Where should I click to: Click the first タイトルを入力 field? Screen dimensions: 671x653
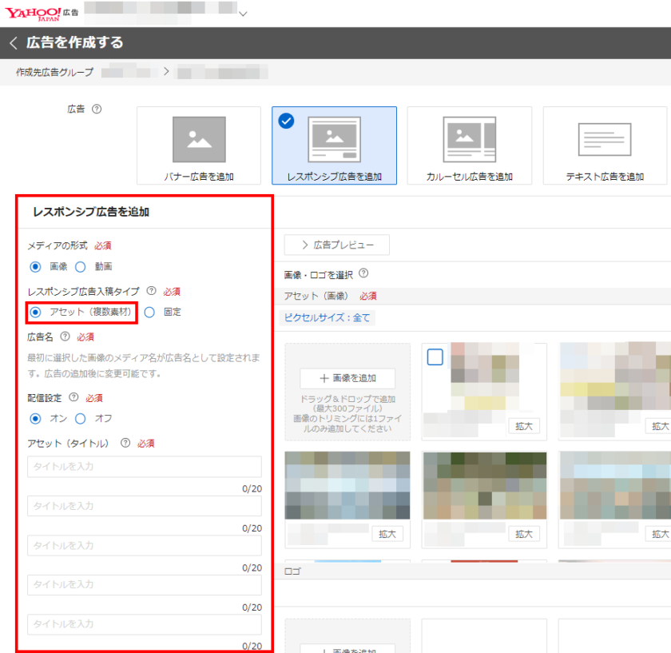pos(145,467)
